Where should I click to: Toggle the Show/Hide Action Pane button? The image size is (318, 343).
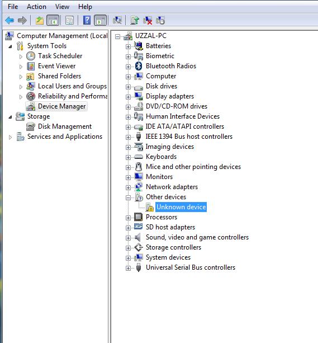pyautogui.click(x=100, y=20)
